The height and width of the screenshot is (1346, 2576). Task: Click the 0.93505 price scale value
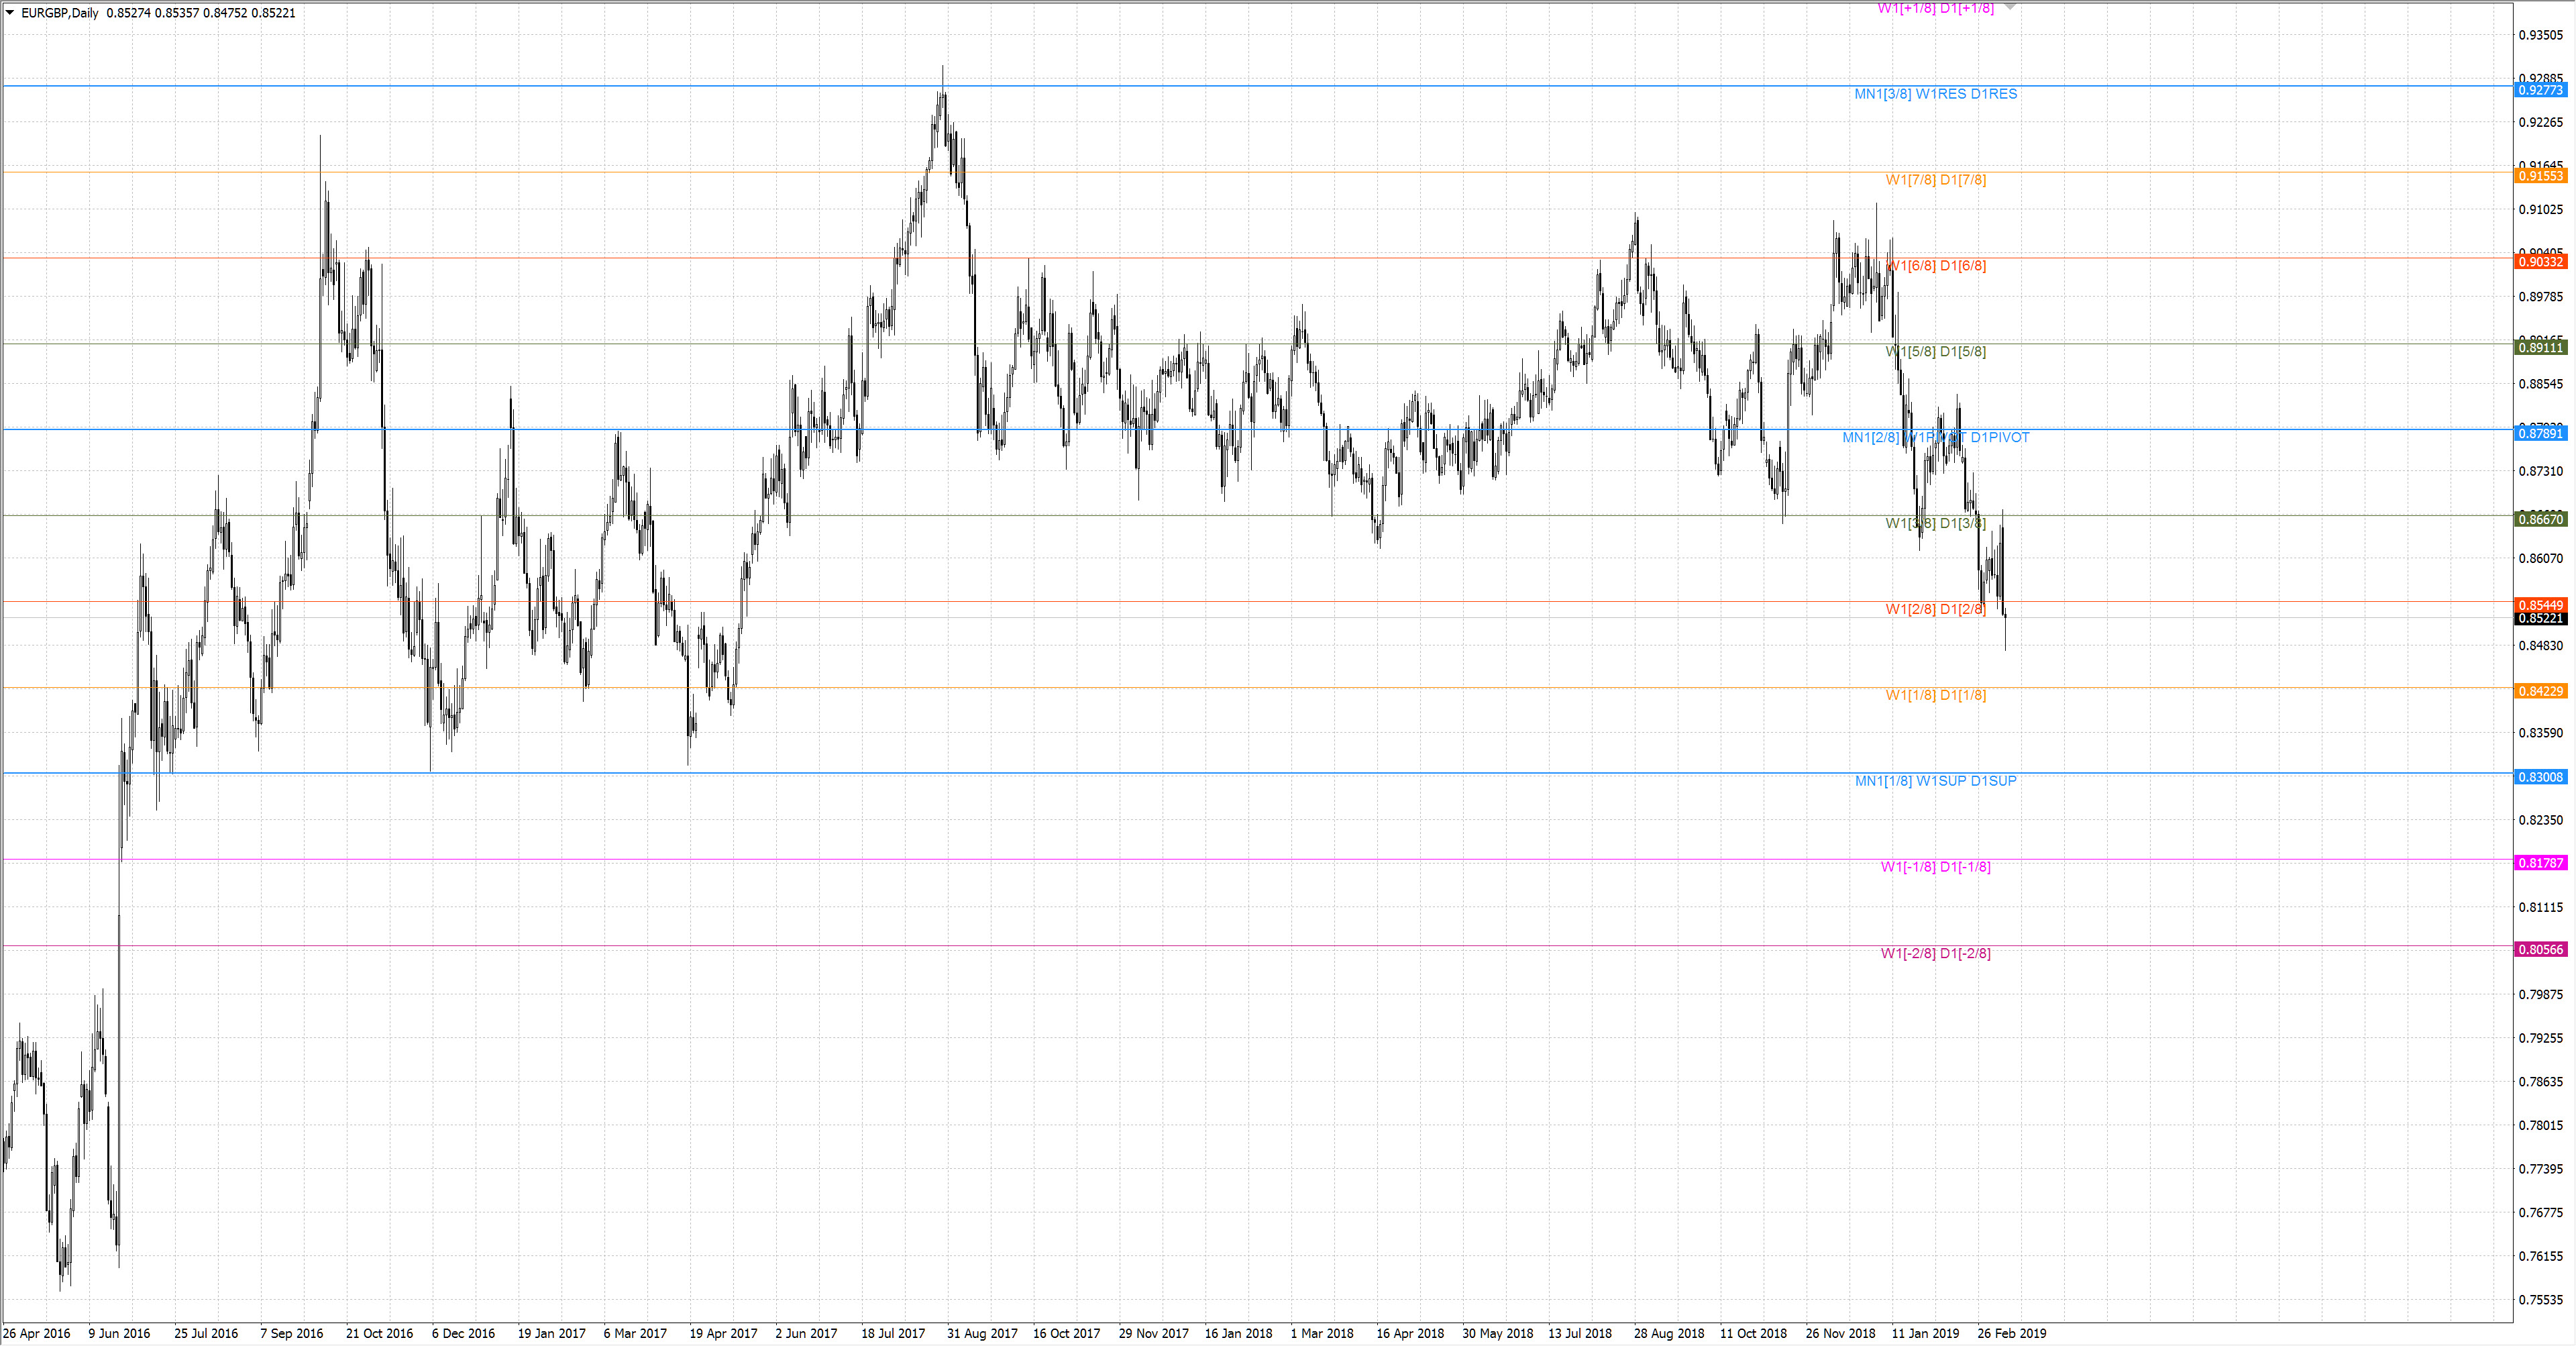[x=2540, y=35]
